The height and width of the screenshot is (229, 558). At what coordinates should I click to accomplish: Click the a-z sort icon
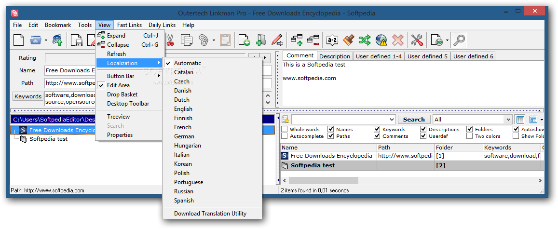tap(332, 40)
